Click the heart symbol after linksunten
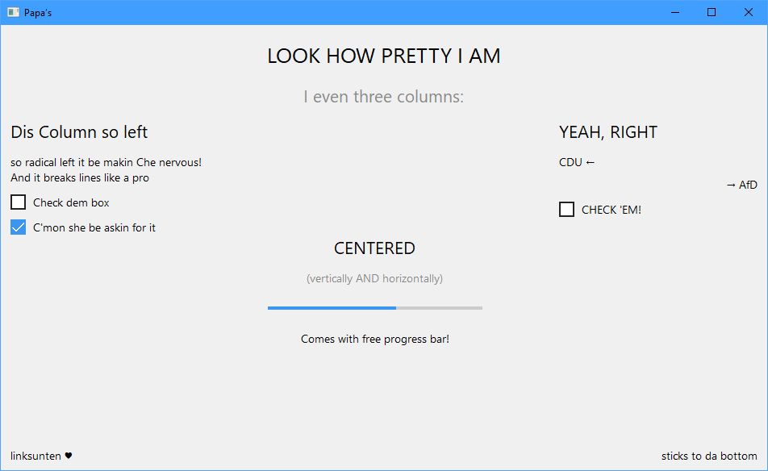 click(69, 456)
